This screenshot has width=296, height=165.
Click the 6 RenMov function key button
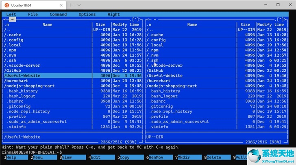point(159,157)
